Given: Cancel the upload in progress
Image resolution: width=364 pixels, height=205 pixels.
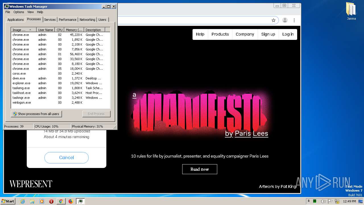Looking at the screenshot, I should tap(67, 157).
